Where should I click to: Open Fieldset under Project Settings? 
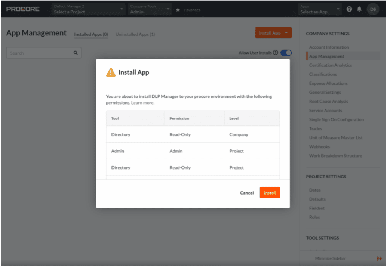pyautogui.click(x=317, y=208)
